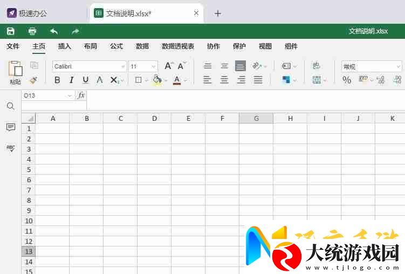
Task: Click the decrease decimal icon
Action: (380, 79)
